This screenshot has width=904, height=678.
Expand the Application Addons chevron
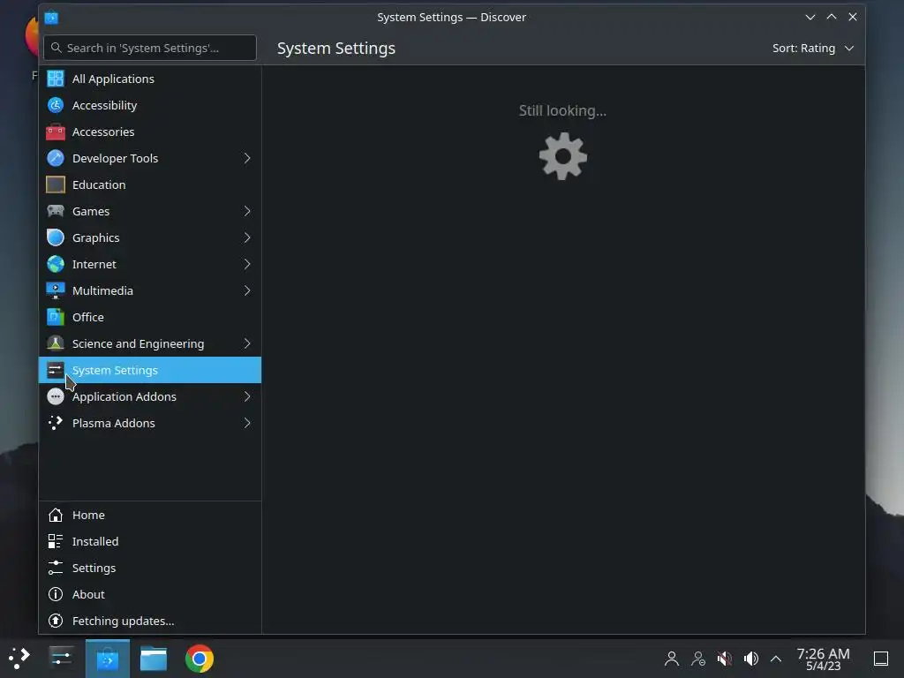pos(247,396)
